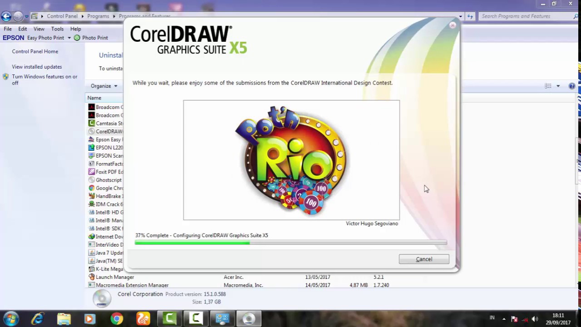Select the Java 7 Update icon
581x327 pixels.
(x=91, y=253)
